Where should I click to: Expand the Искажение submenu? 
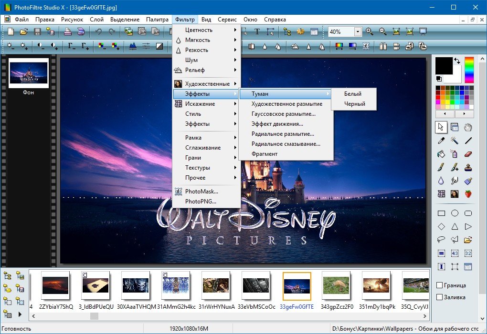(x=206, y=104)
